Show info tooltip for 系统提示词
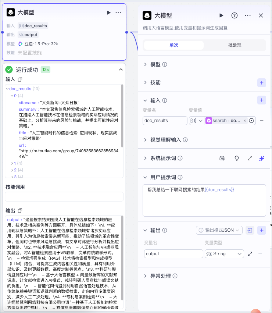Viewport: 272px width, 313px height. click(x=180, y=158)
